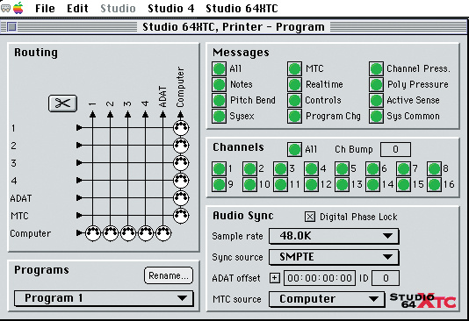
Task: Toggle the Active Sense message filter
Action: click(x=376, y=100)
